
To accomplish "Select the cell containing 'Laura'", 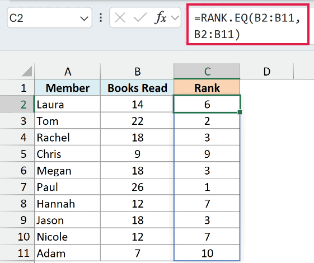I will (x=68, y=104).
